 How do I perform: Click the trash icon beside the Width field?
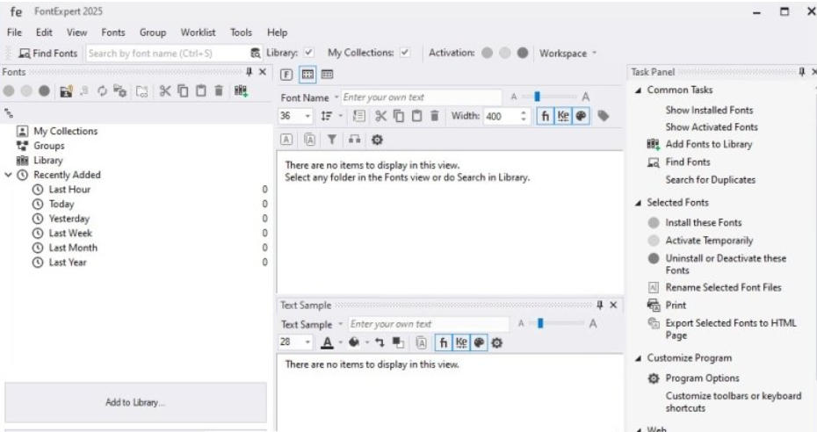tap(435, 116)
